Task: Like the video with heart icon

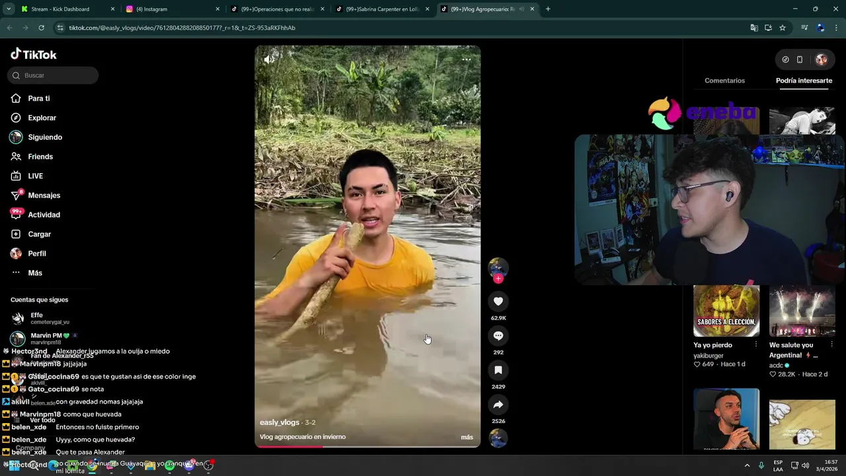Action: pos(498,301)
